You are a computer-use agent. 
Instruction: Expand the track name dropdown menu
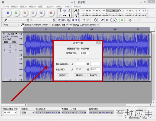(x=16, y=34)
